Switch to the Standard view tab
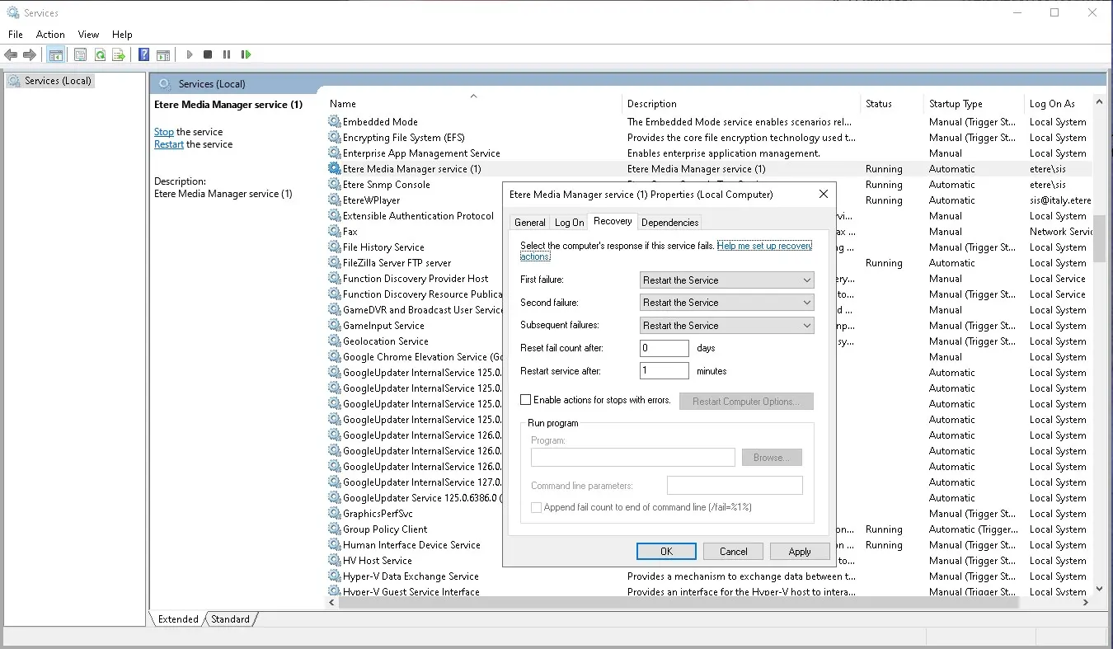 pyautogui.click(x=230, y=619)
